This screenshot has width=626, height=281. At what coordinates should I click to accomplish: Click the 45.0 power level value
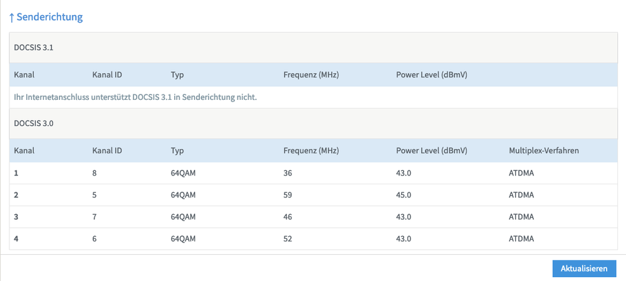pos(404,195)
